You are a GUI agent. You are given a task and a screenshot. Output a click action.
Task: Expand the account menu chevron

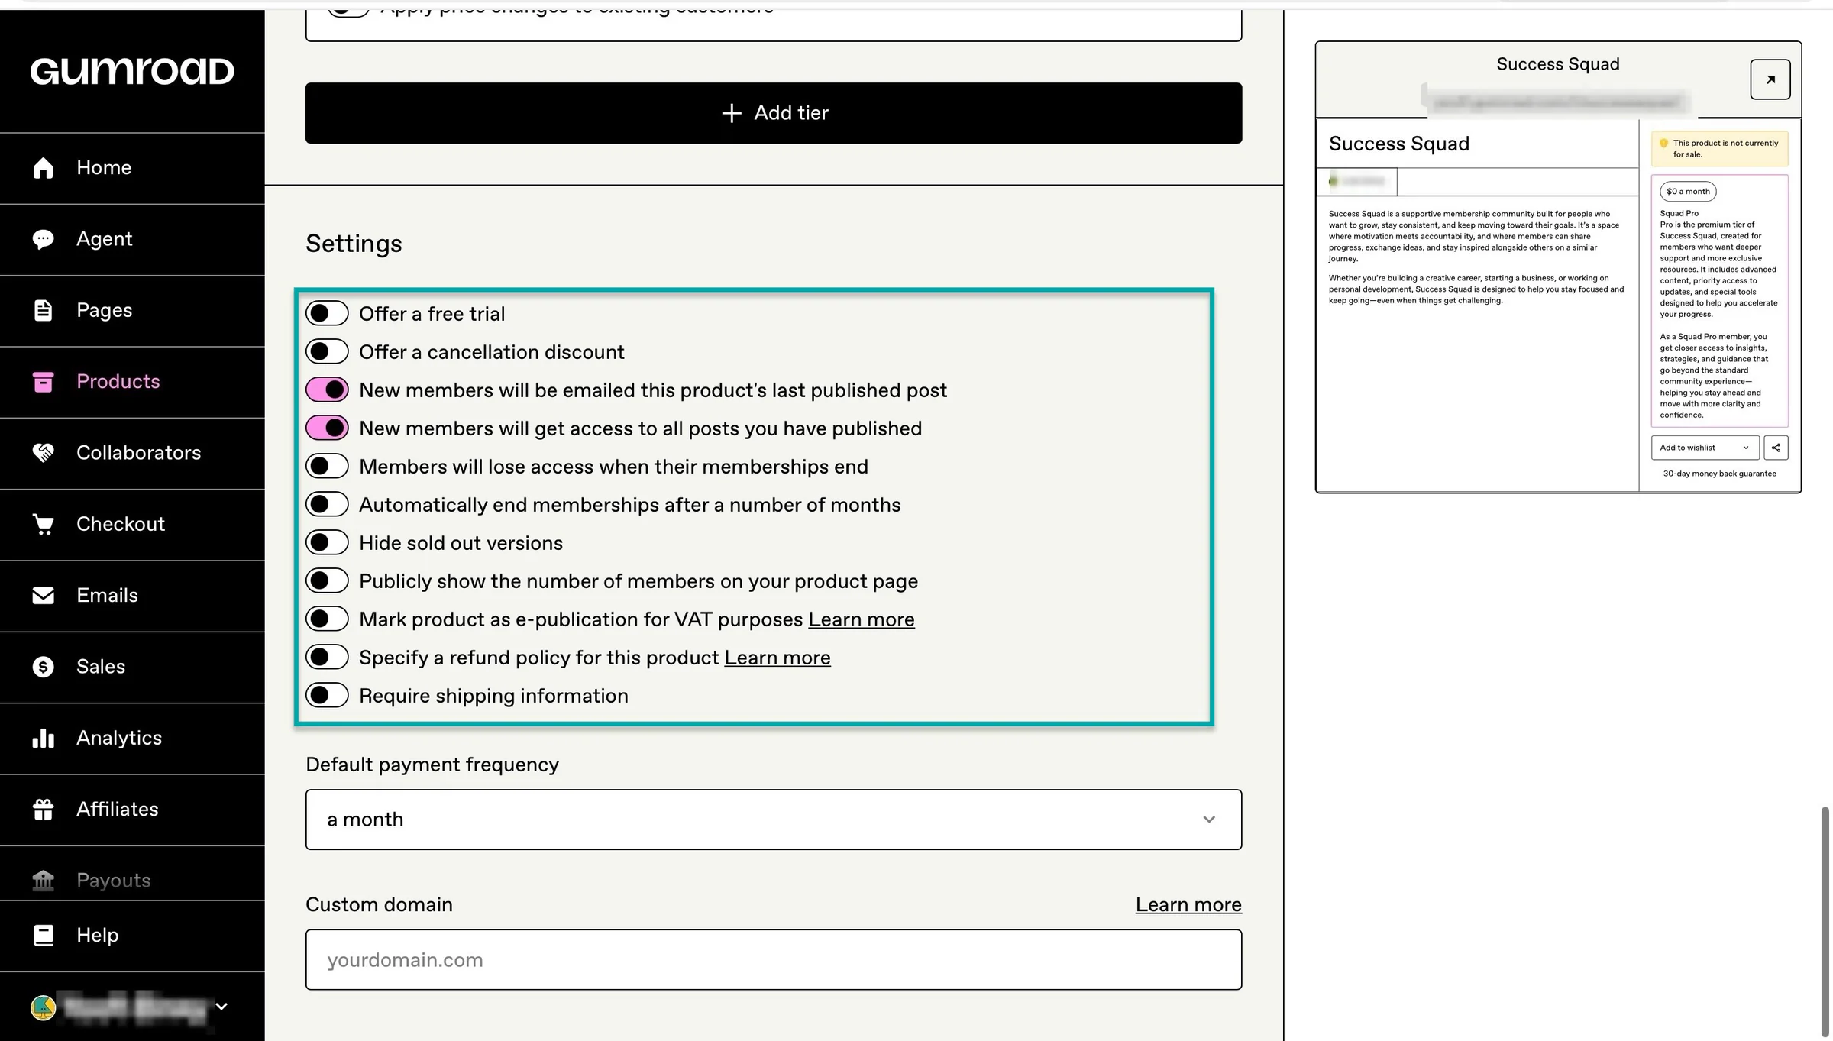click(x=221, y=1007)
